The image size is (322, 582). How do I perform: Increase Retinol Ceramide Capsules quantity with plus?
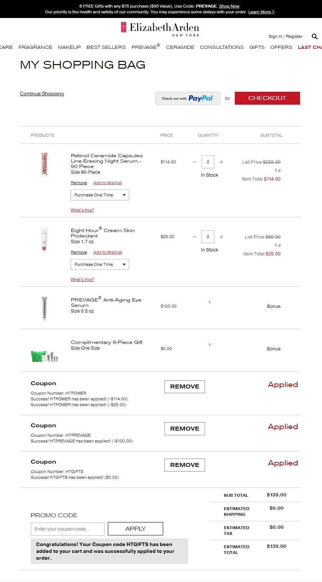pos(221,162)
